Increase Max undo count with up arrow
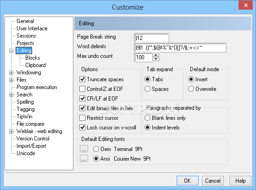Viewport: 256px width, 190px height. click(156, 55)
